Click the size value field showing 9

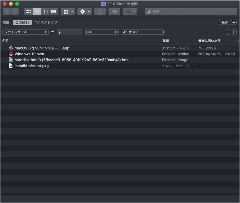70,32
